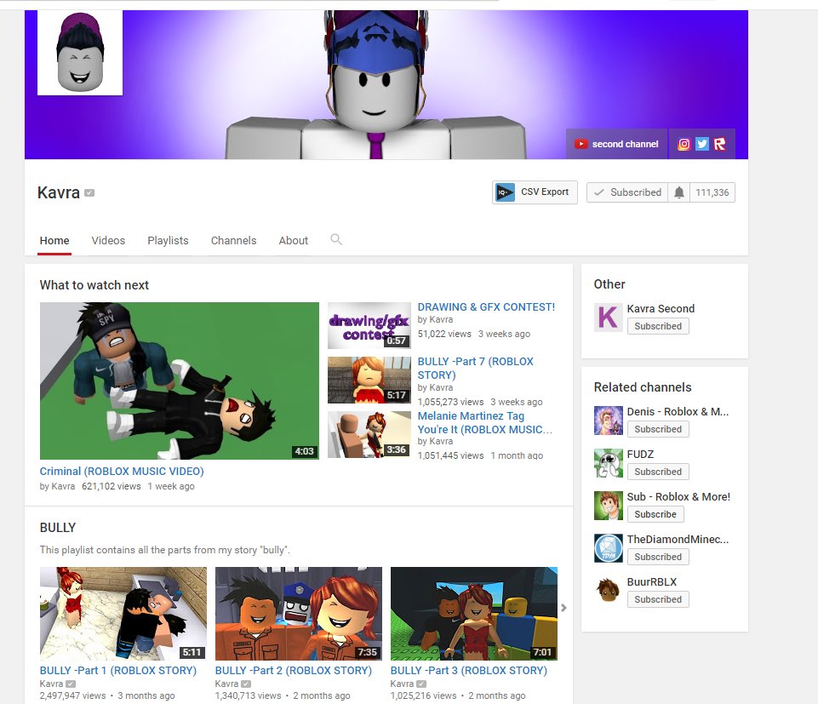Screen dimensions: 818x704
Task: Open by Kavra under Criminal video
Action: [x=57, y=486]
